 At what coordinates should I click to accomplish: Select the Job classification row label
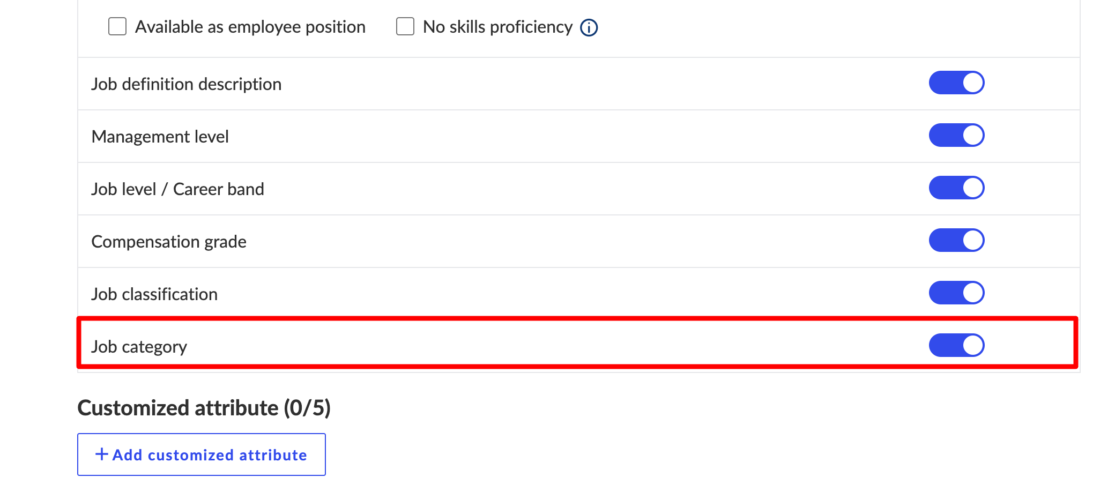tap(154, 294)
